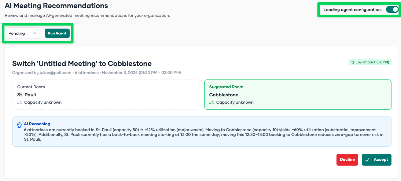Toggle the agent configuration switch
The height and width of the screenshot is (181, 401).
[x=392, y=10]
